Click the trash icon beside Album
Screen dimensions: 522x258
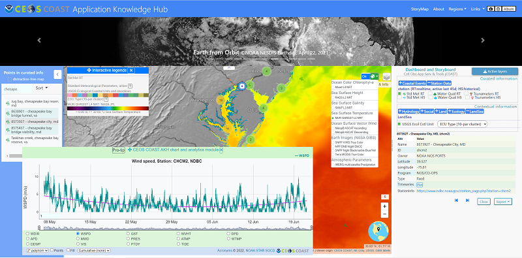click(x=498, y=9)
